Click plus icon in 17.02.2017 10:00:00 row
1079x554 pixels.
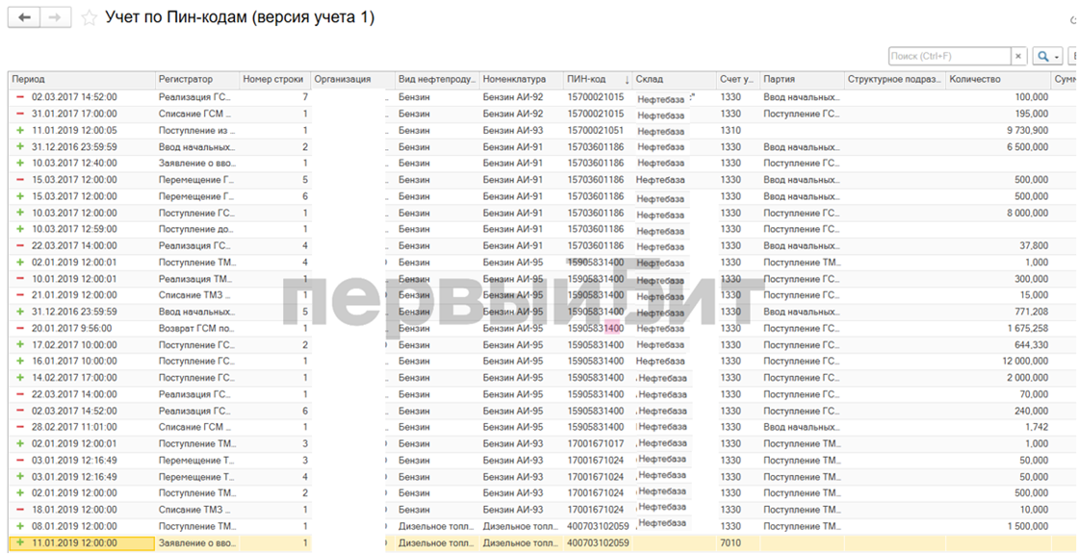click(x=20, y=344)
